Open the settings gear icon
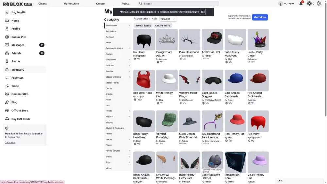Viewport: 327px width, 184px height. point(319,3)
